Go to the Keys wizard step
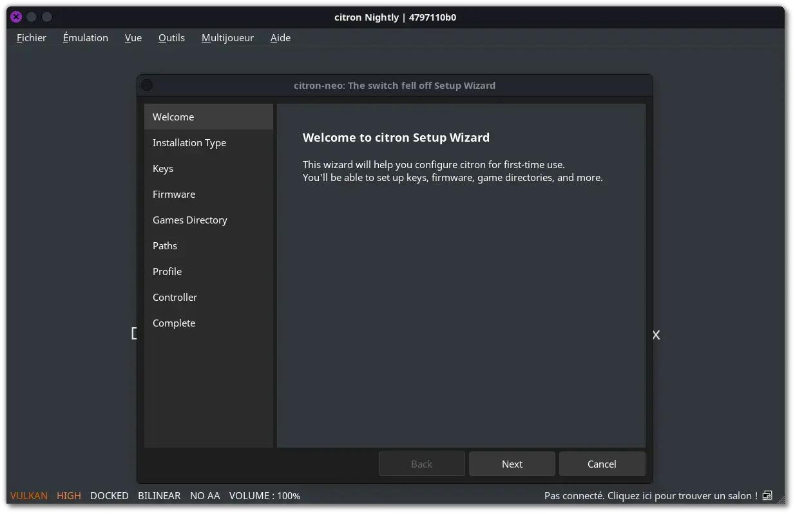795x514 pixels. (163, 168)
